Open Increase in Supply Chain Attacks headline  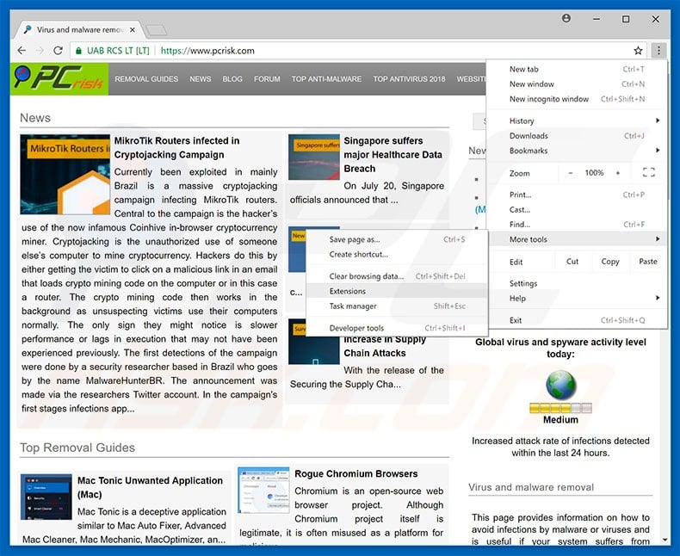pos(385,346)
